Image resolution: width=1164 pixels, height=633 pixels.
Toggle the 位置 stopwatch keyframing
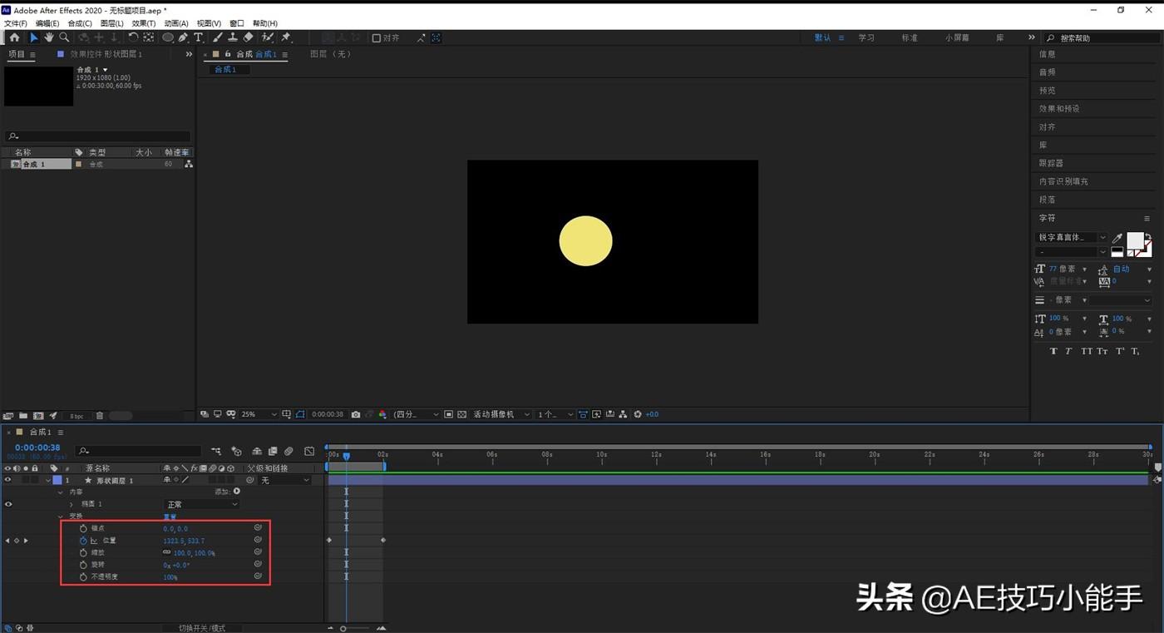point(83,541)
